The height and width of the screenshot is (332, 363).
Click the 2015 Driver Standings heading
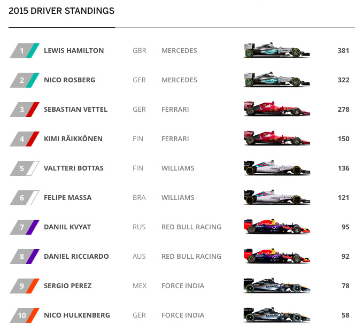tap(61, 11)
